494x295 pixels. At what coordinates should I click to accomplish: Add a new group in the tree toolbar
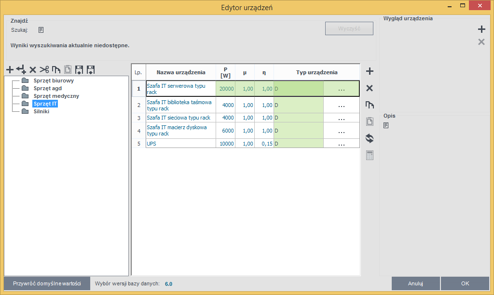point(10,69)
